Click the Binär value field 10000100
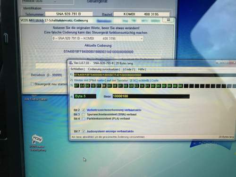The image size is (236, 177). tap(151, 96)
